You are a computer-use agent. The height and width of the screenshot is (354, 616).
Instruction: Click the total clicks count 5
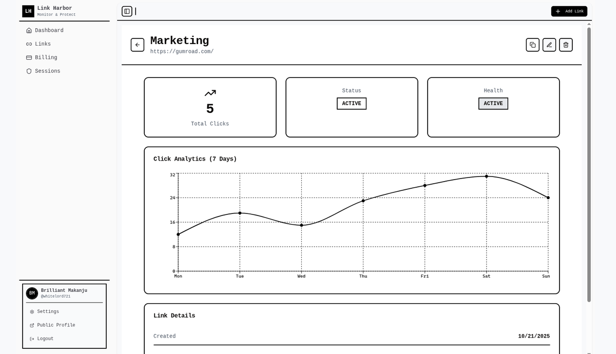pos(210,109)
